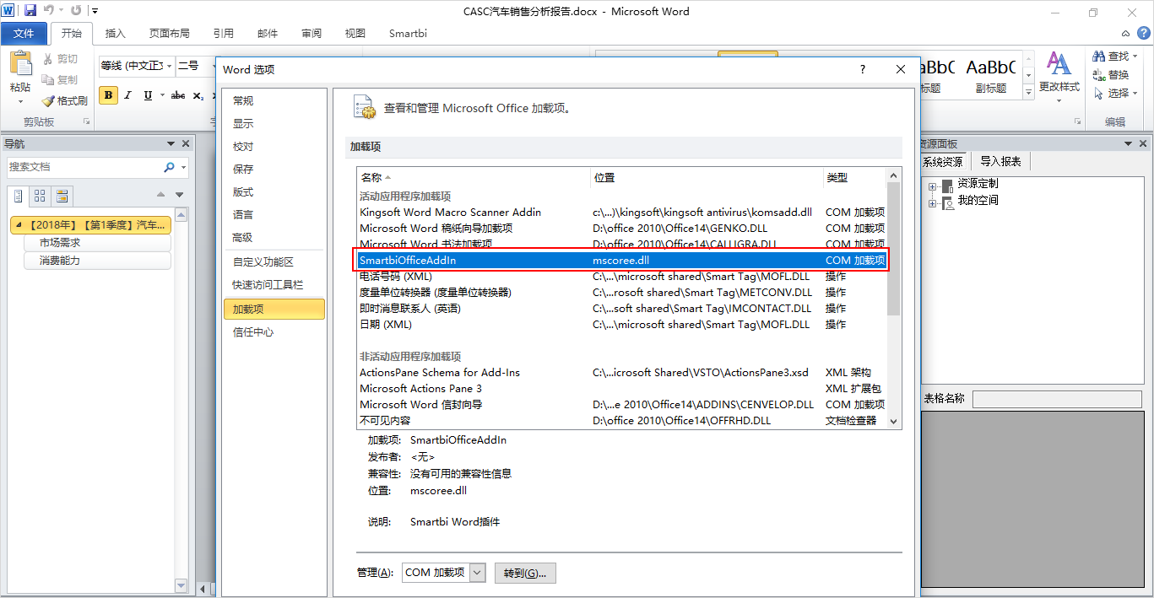
Task: Select 信任中心 category in Word Options
Action: [x=274, y=332]
